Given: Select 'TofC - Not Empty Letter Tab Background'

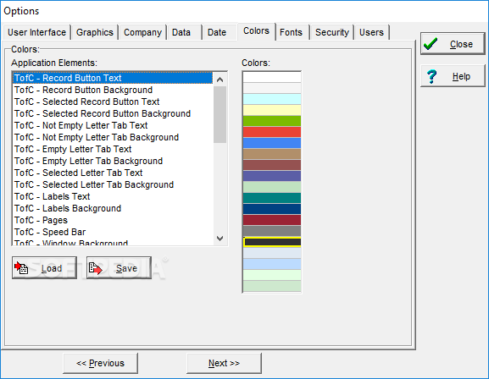Looking at the screenshot, I should (x=113, y=137).
